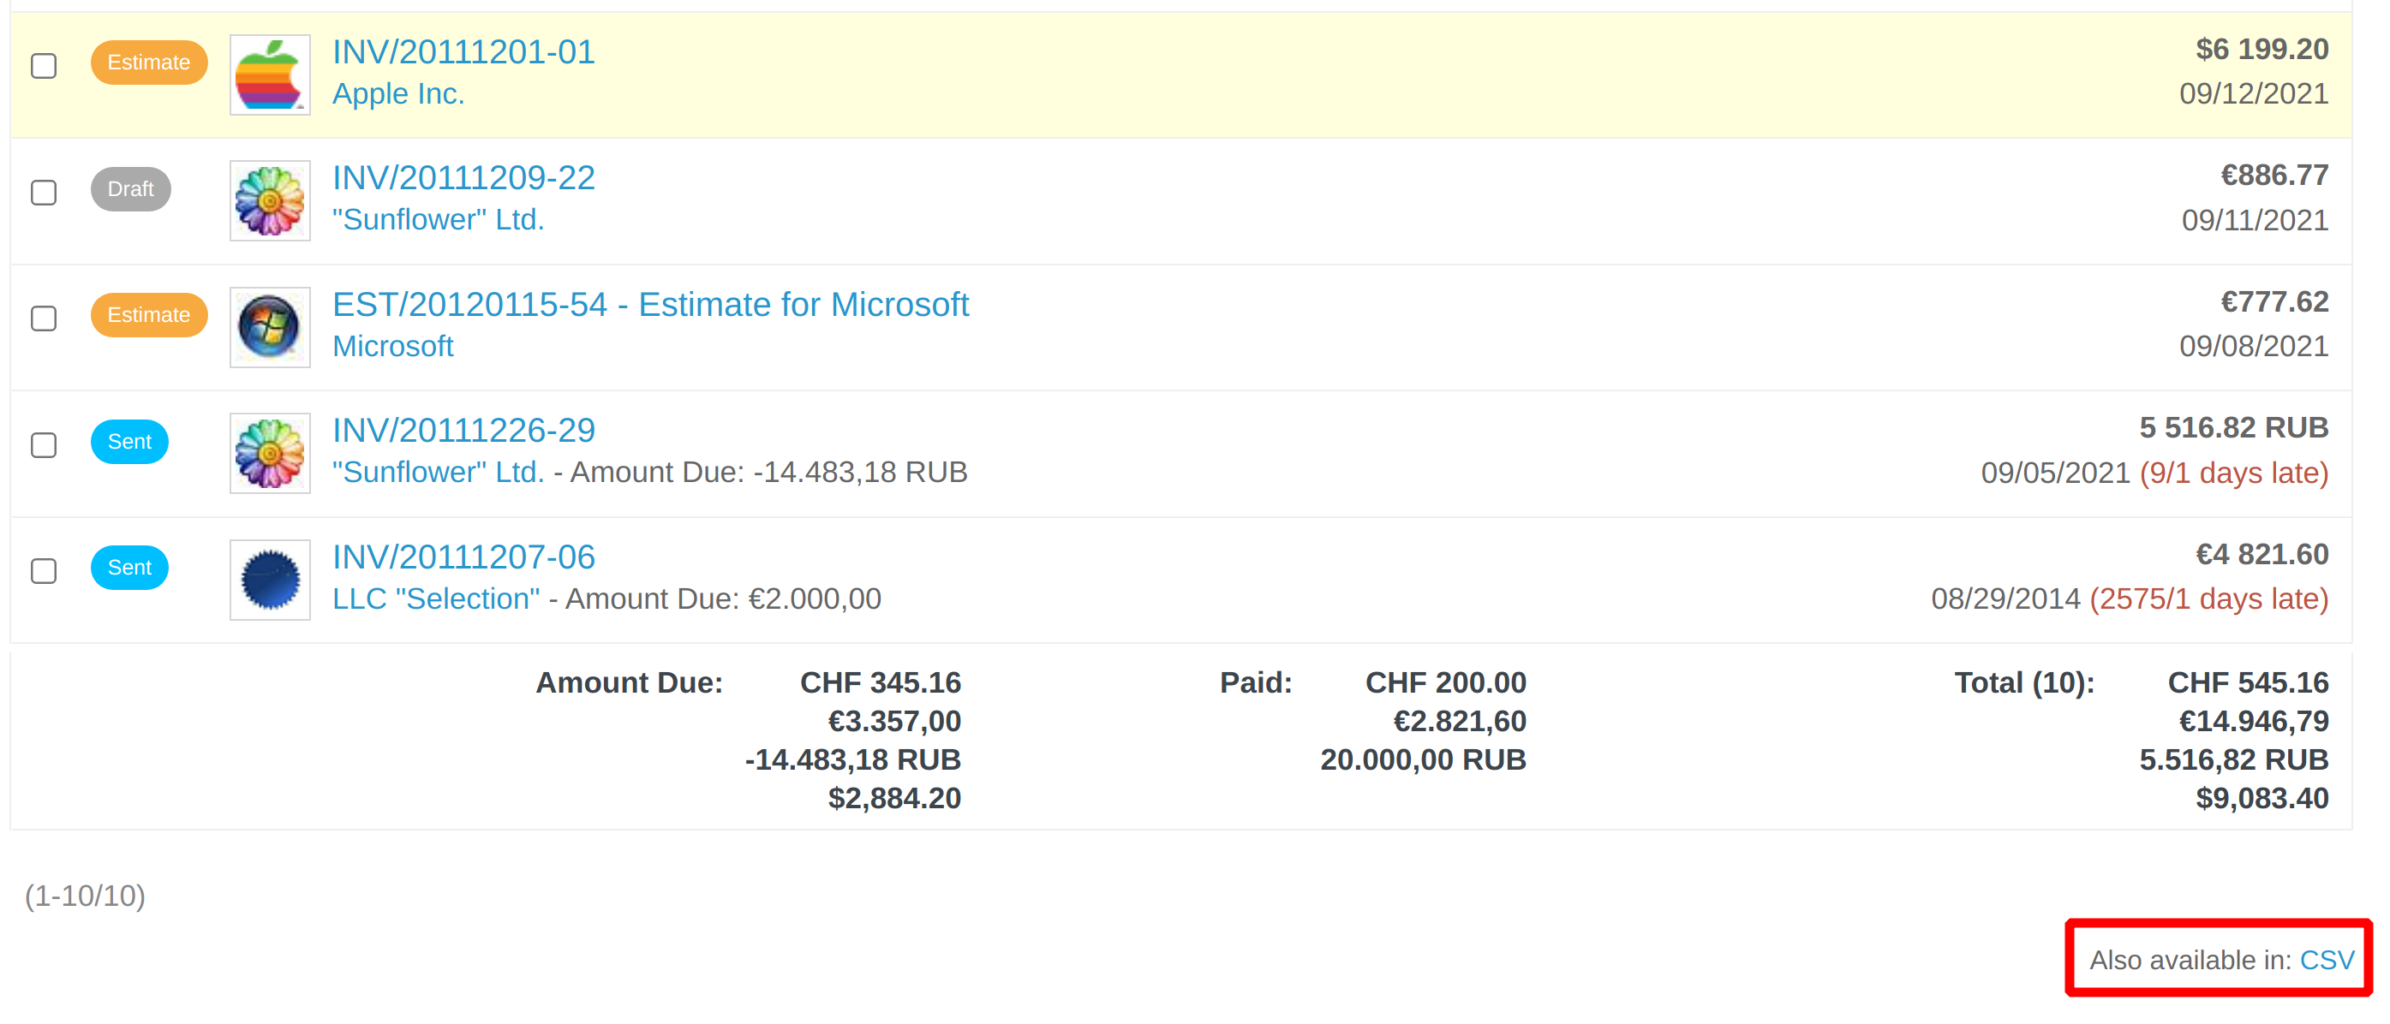The width and height of the screenshot is (2390, 1024).
Task: Check the checkbox for INV/20111207-06
Action: (x=43, y=572)
